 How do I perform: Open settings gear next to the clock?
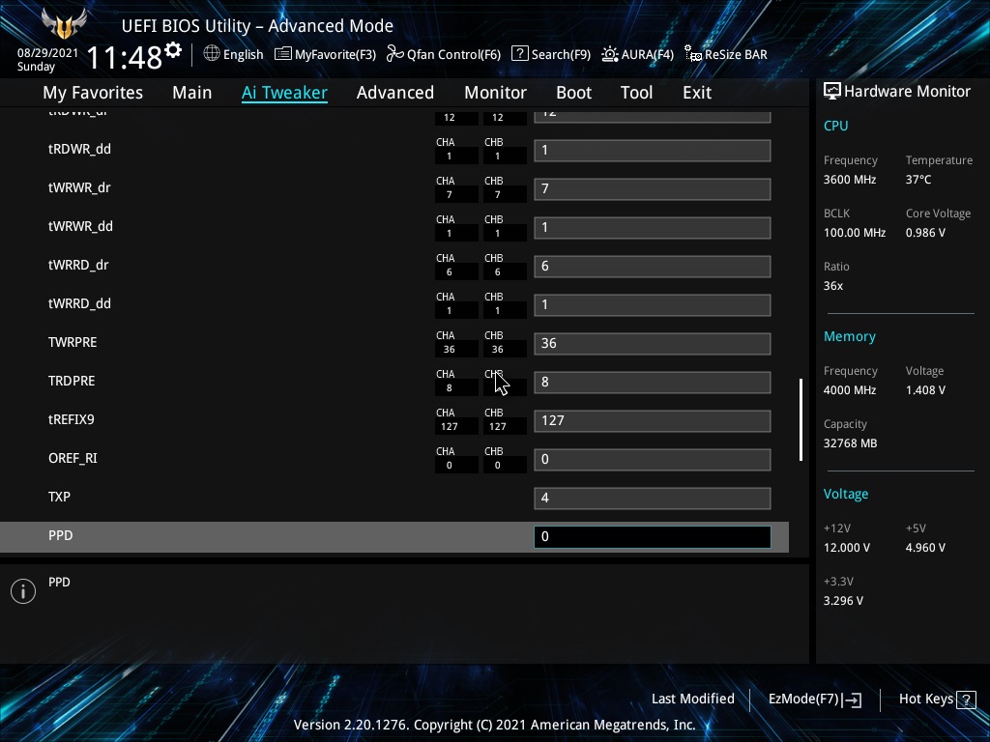173,50
